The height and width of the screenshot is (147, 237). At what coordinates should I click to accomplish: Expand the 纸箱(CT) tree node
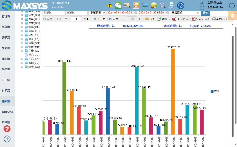pyautogui.click(x=22, y=27)
